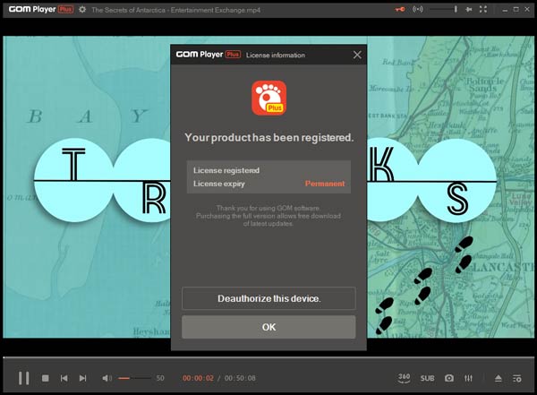
Task: Click the orange license key icon
Action: (400, 10)
